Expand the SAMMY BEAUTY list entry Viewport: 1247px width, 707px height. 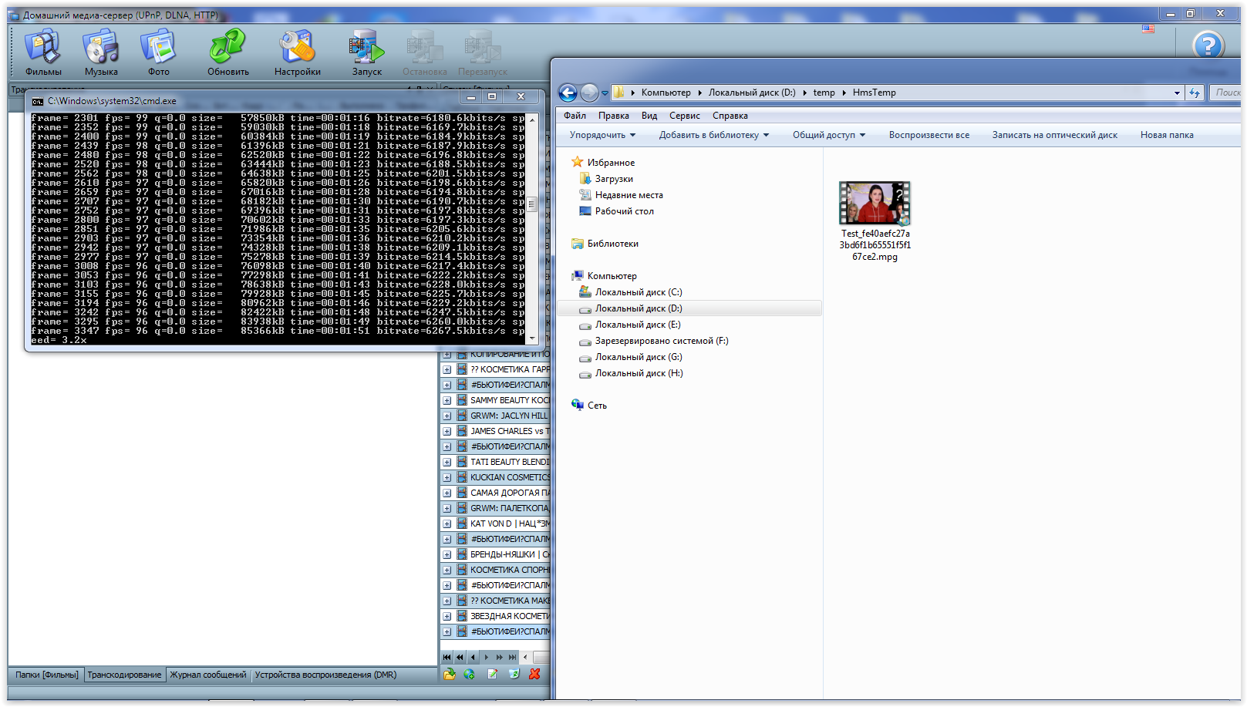[447, 400]
